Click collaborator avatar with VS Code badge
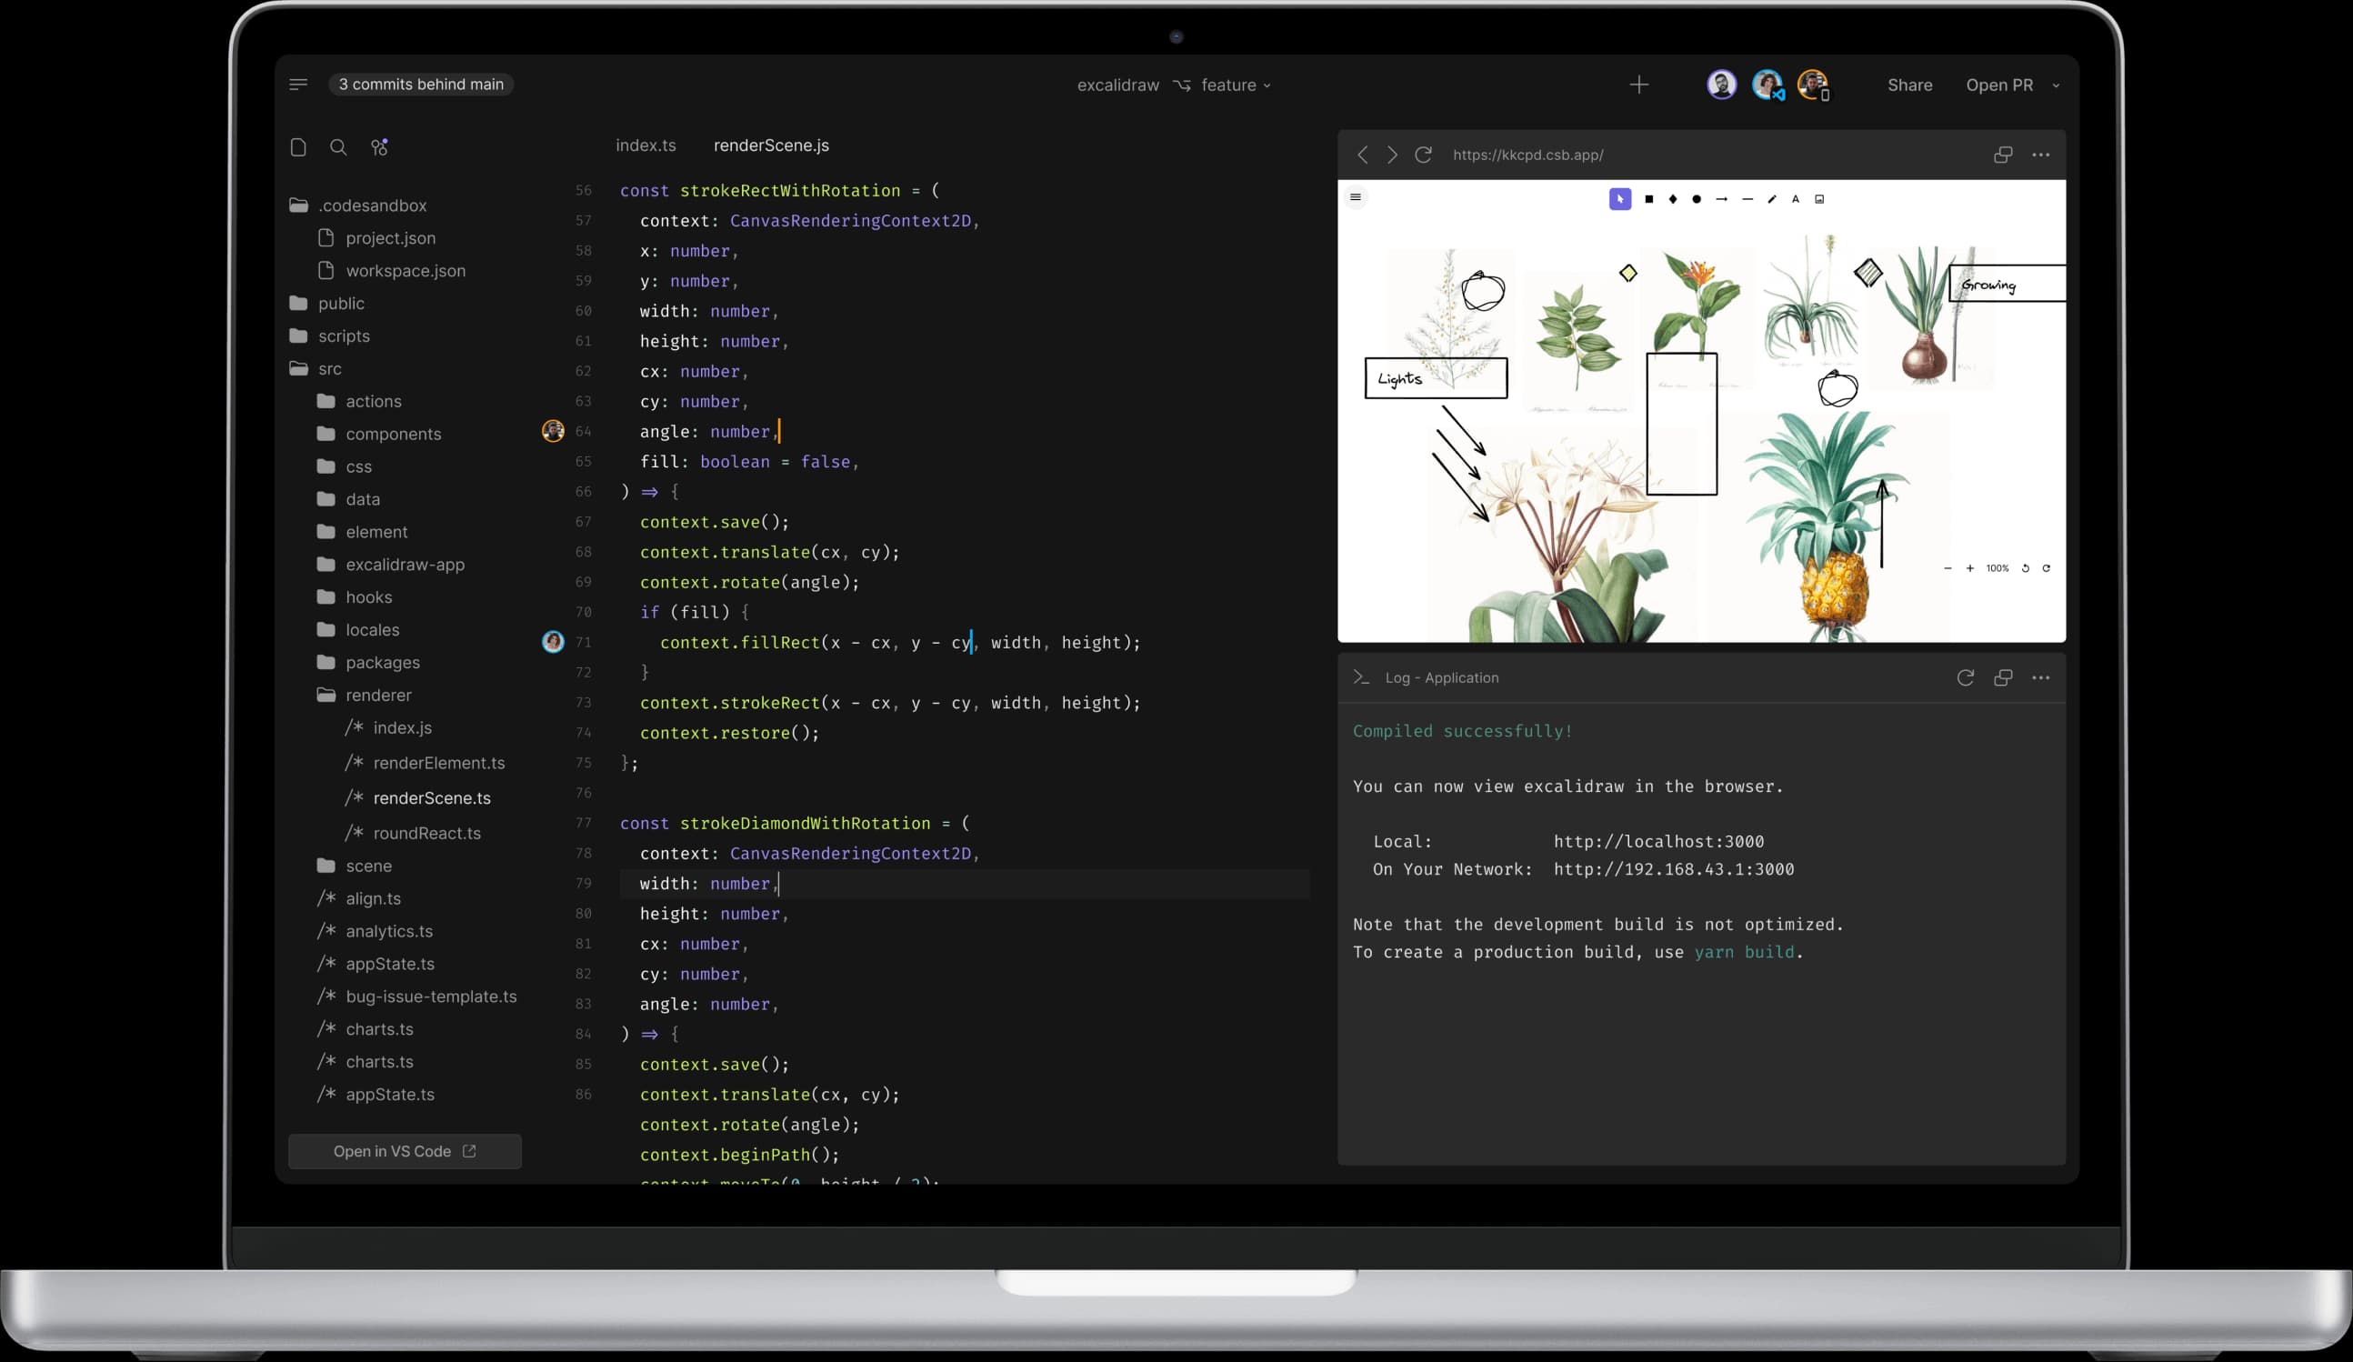The image size is (2353, 1362). (x=1767, y=85)
